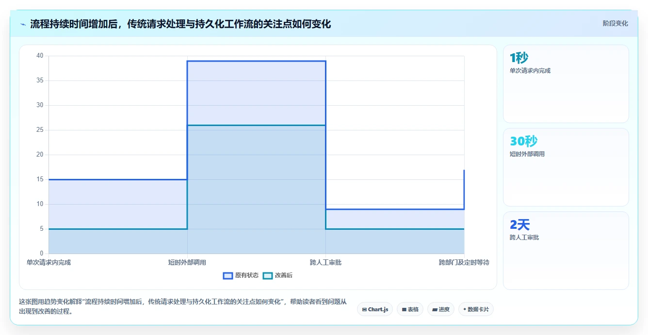Click the y-axis value 35

[x=40, y=80]
